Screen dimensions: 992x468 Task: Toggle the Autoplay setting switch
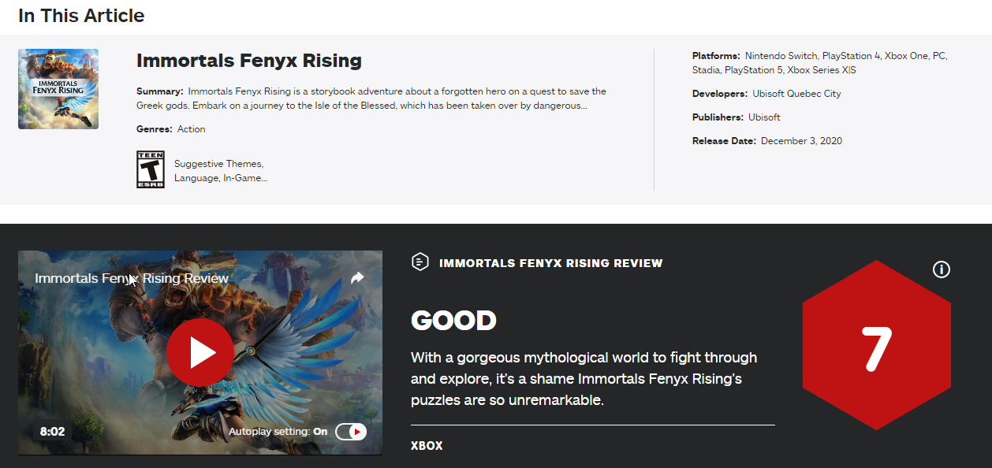pyautogui.click(x=351, y=432)
